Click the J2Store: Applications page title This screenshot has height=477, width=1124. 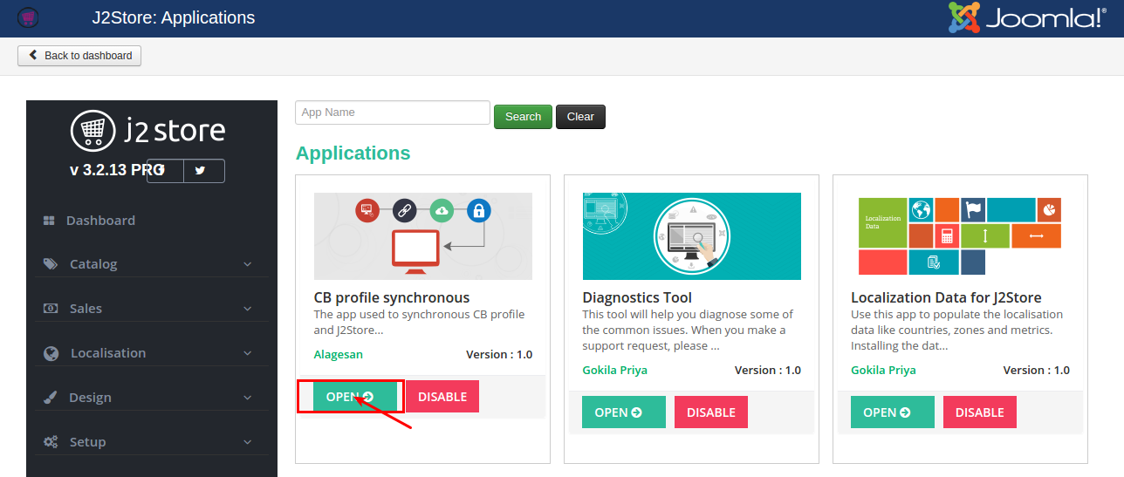point(174,17)
